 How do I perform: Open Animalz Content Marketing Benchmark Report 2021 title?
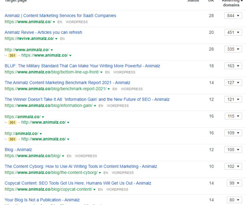point(68,83)
